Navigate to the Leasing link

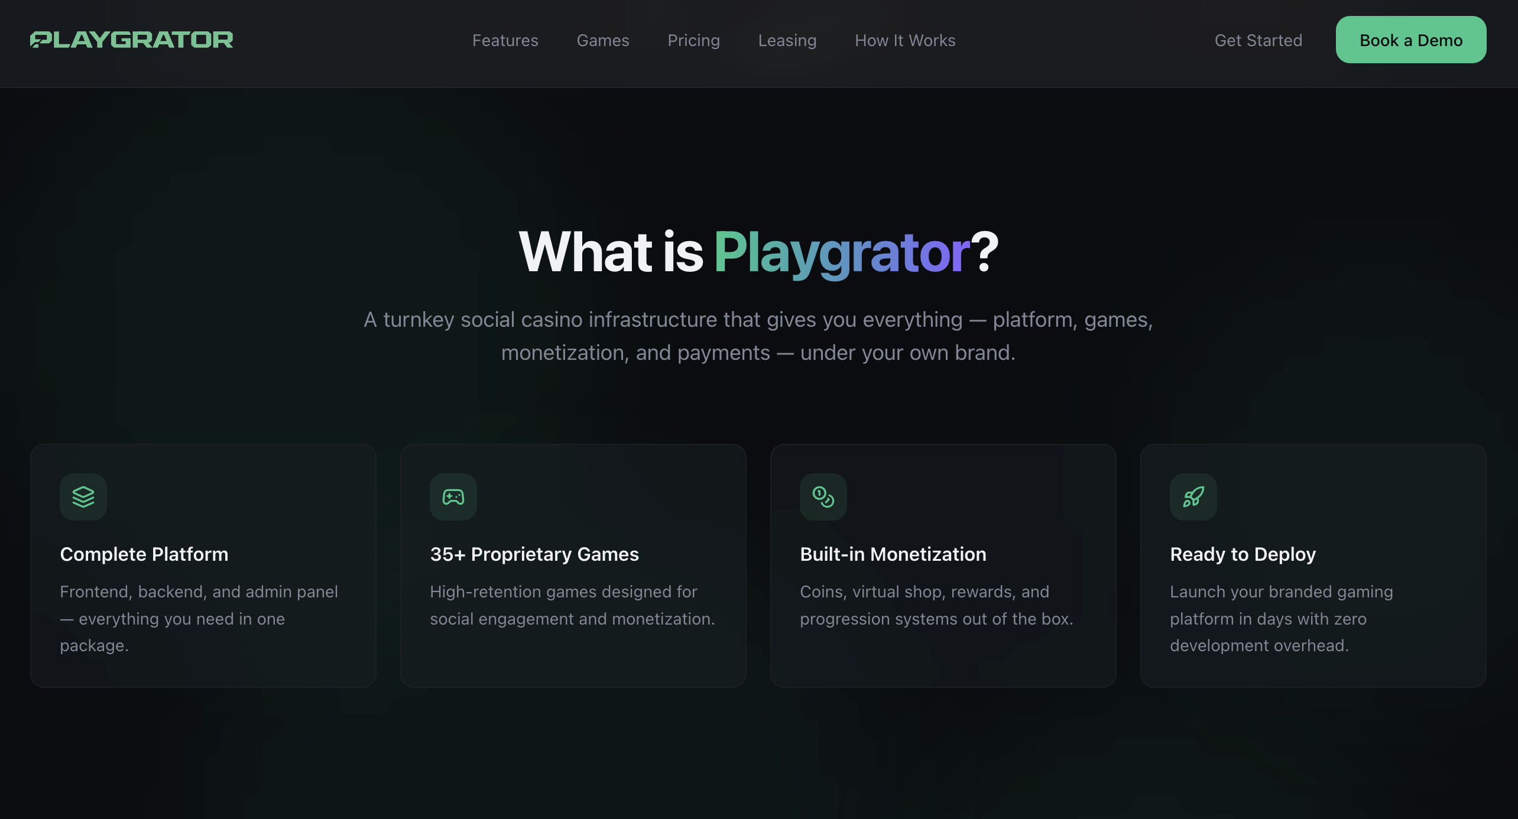coord(787,40)
